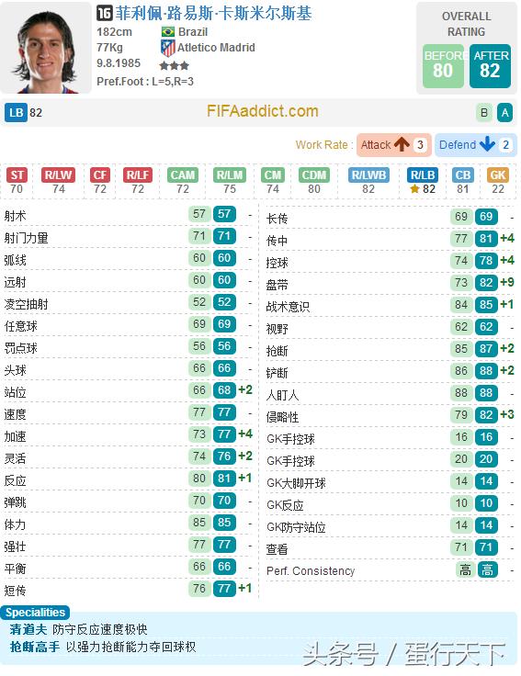This screenshot has height=676, width=521.
Task: Click the birthdate 9.8.1985
Action: point(119,63)
